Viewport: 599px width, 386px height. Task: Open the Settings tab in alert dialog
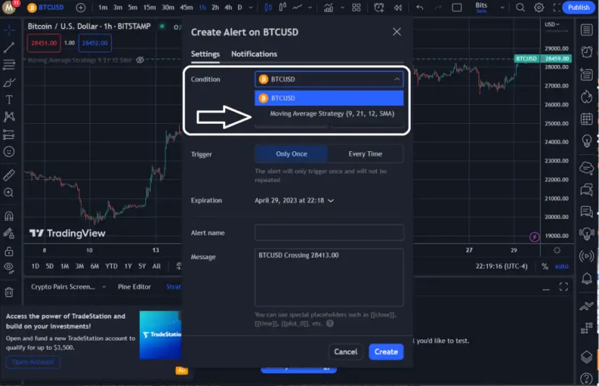pyautogui.click(x=205, y=54)
